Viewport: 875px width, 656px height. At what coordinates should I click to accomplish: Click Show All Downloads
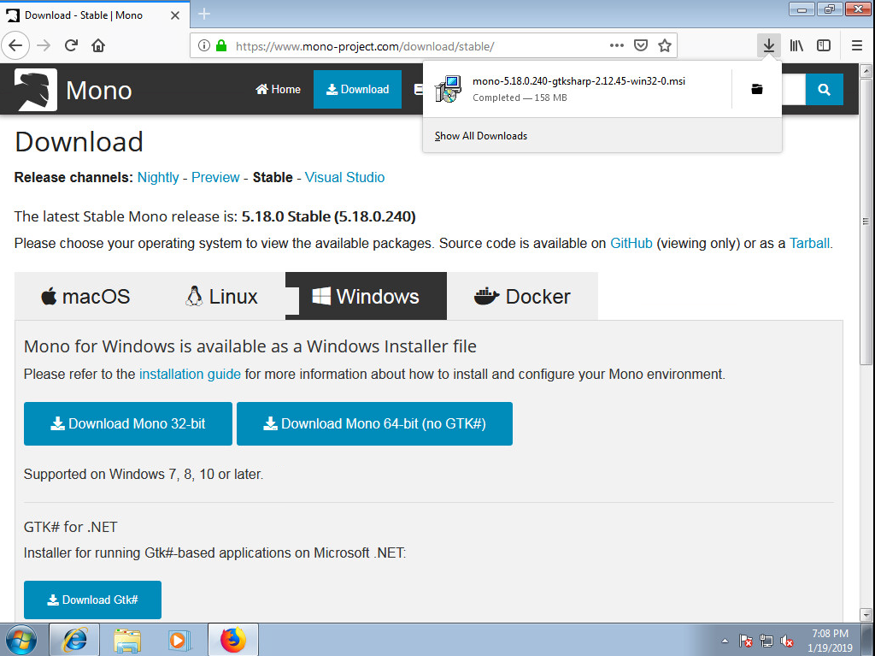point(480,136)
